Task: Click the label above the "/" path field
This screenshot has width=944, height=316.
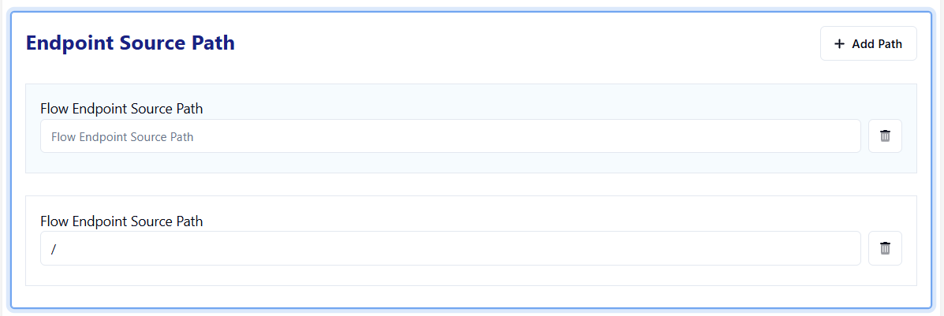Action: (x=121, y=221)
